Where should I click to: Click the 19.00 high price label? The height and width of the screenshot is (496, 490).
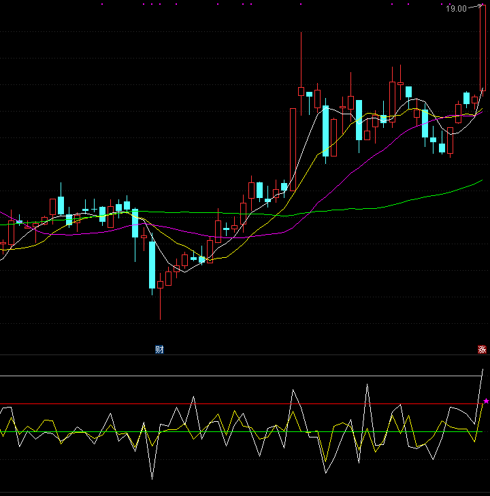pos(456,9)
